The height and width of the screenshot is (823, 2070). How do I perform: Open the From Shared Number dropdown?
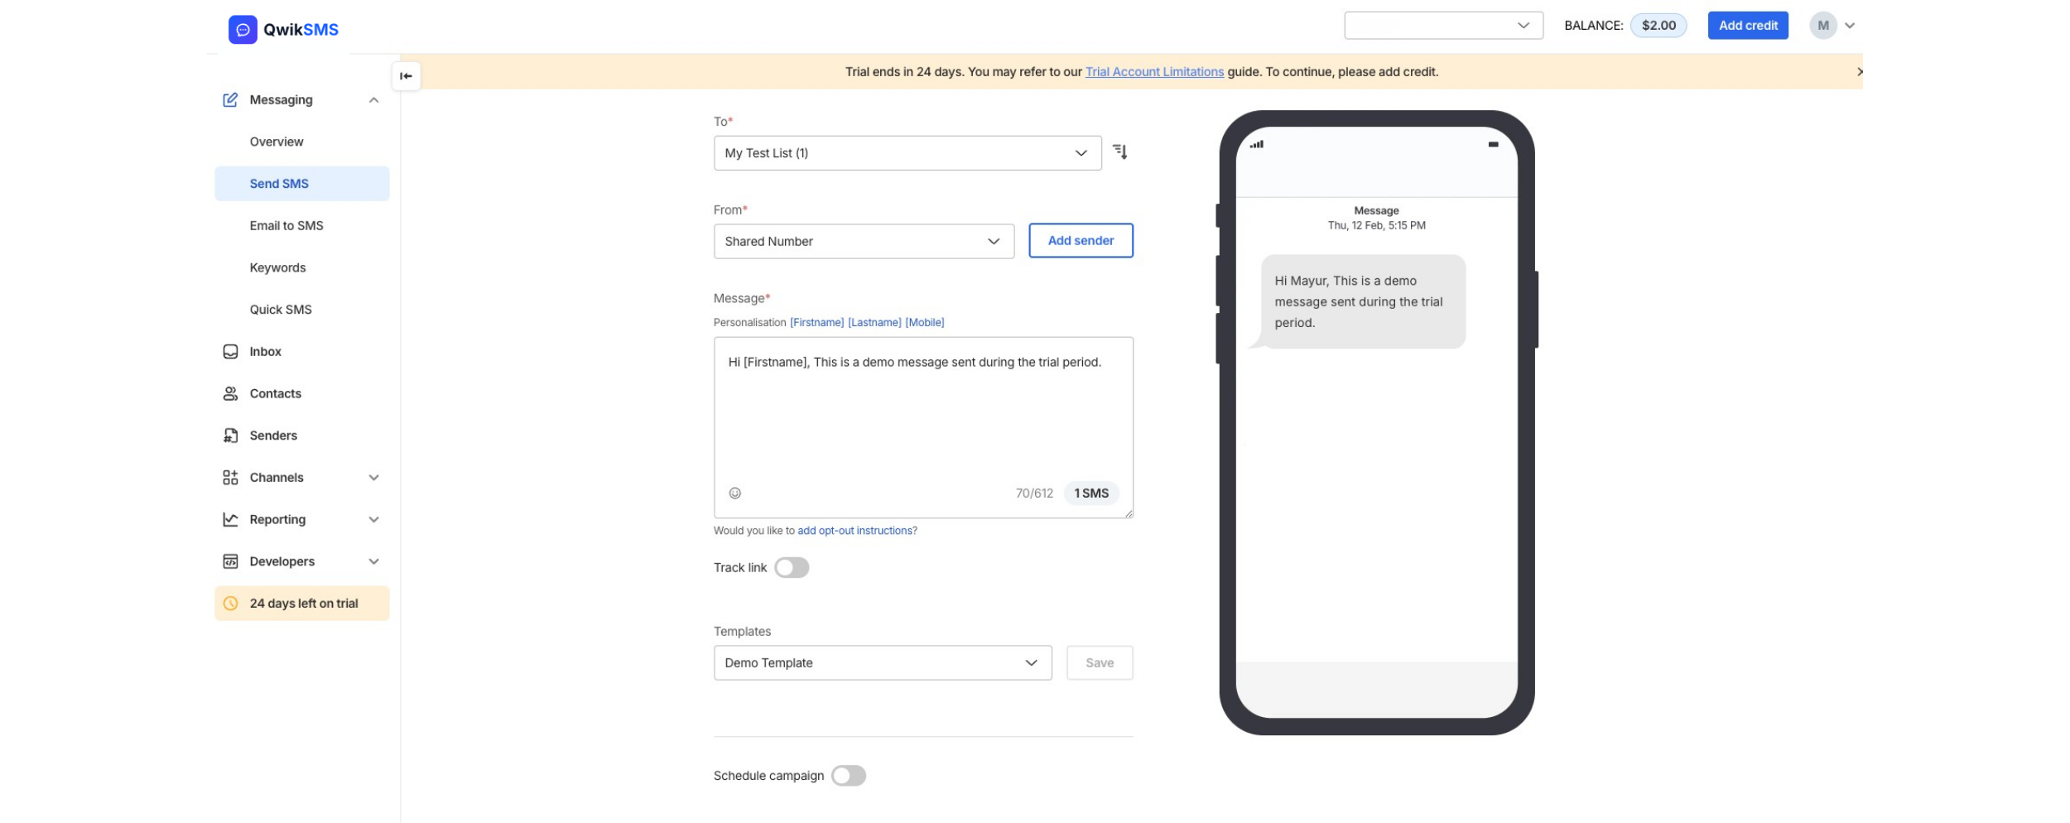(863, 242)
